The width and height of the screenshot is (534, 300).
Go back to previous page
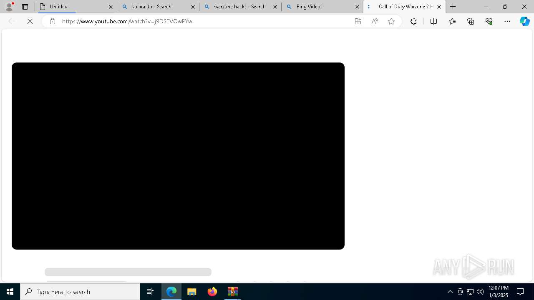pos(12,21)
